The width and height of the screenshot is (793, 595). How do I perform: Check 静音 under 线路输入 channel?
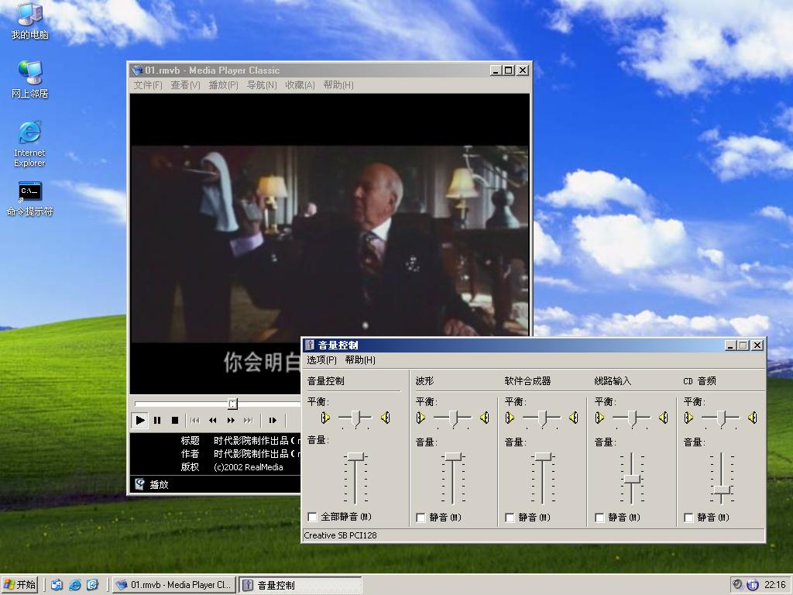click(600, 518)
